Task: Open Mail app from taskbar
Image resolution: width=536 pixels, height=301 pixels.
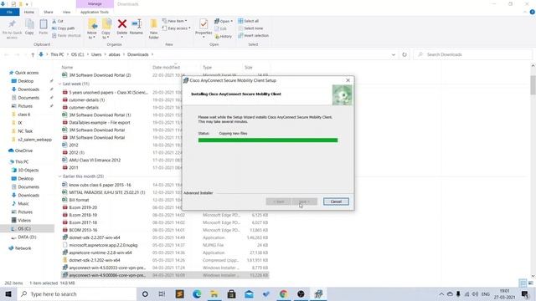Action: [249, 293]
